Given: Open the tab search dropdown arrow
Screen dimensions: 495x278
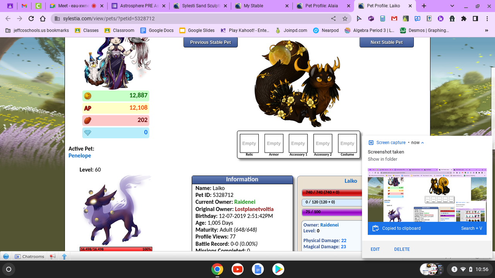Looking at the screenshot, I should point(452,6).
